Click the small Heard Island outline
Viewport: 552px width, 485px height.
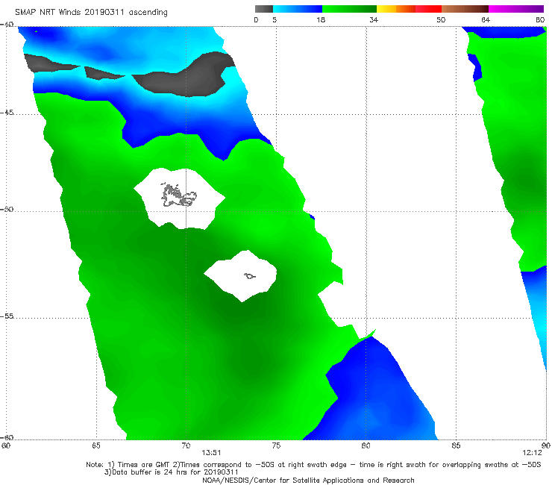click(x=250, y=276)
